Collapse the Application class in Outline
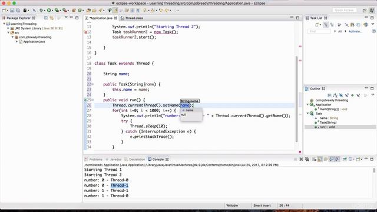The width and height of the screenshot is (377, 212). pyautogui.click(x=307, y=105)
